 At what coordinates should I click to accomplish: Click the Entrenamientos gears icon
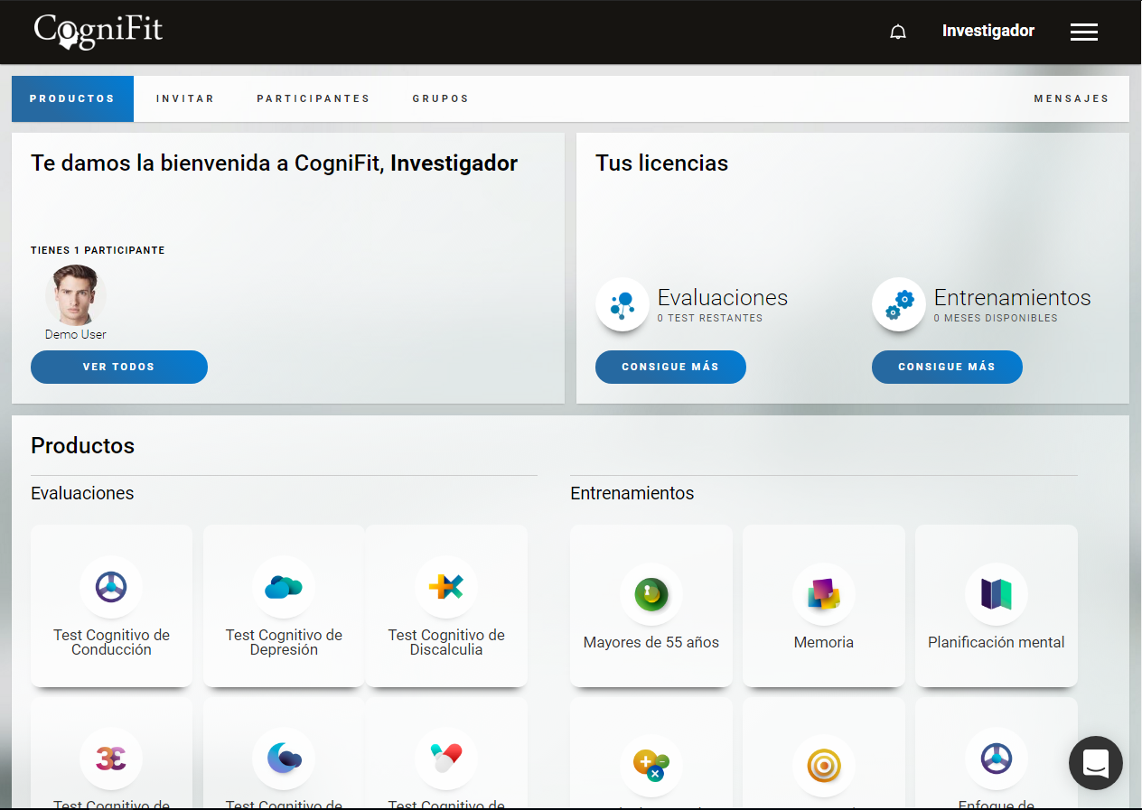[899, 304]
